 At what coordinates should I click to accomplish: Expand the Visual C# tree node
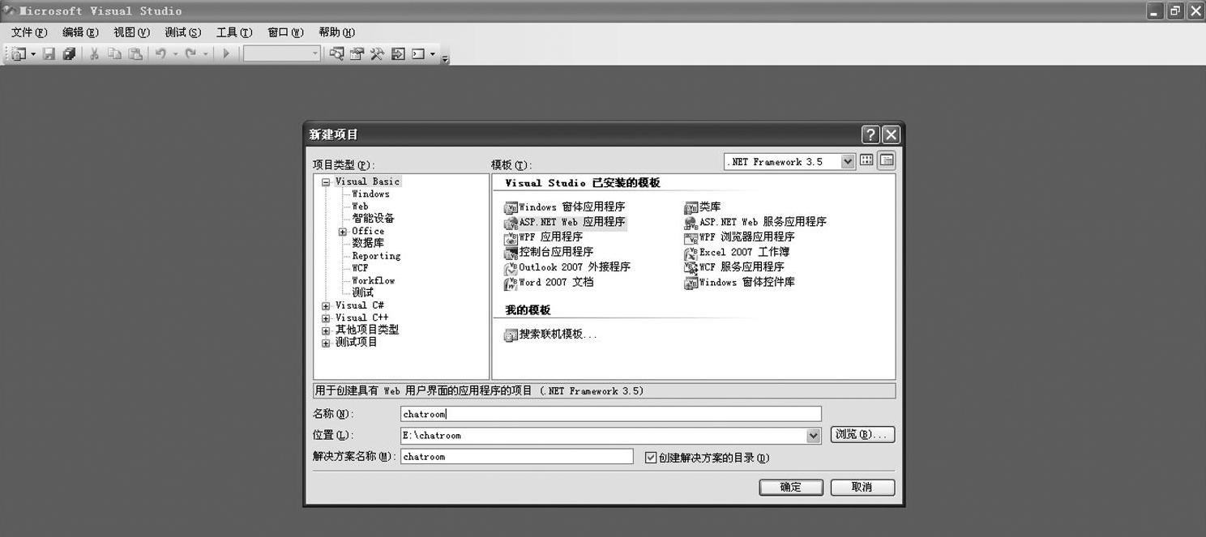(x=326, y=306)
